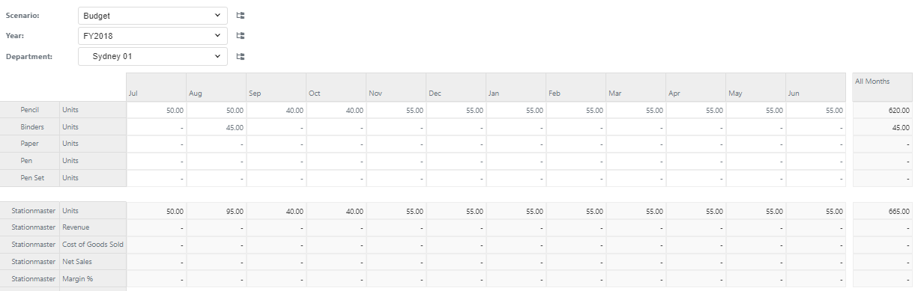The image size is (918, 291).
Task: Select the Dec column header
Action: [x=456, y=87]
